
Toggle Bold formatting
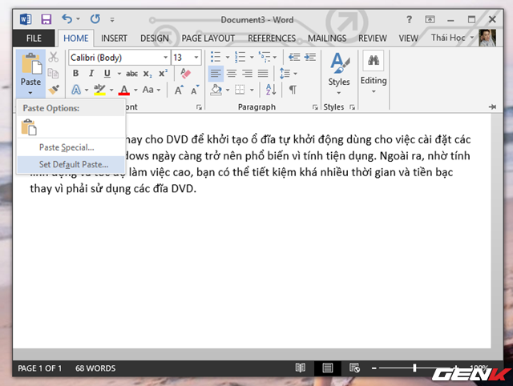[75, 73]
